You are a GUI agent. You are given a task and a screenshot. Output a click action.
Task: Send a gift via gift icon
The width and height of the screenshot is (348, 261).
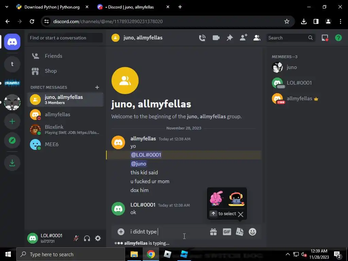213,232
